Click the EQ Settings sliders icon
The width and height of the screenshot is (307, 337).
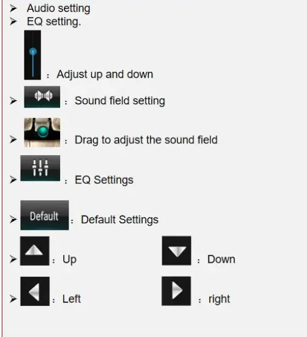tap(40, 168)
